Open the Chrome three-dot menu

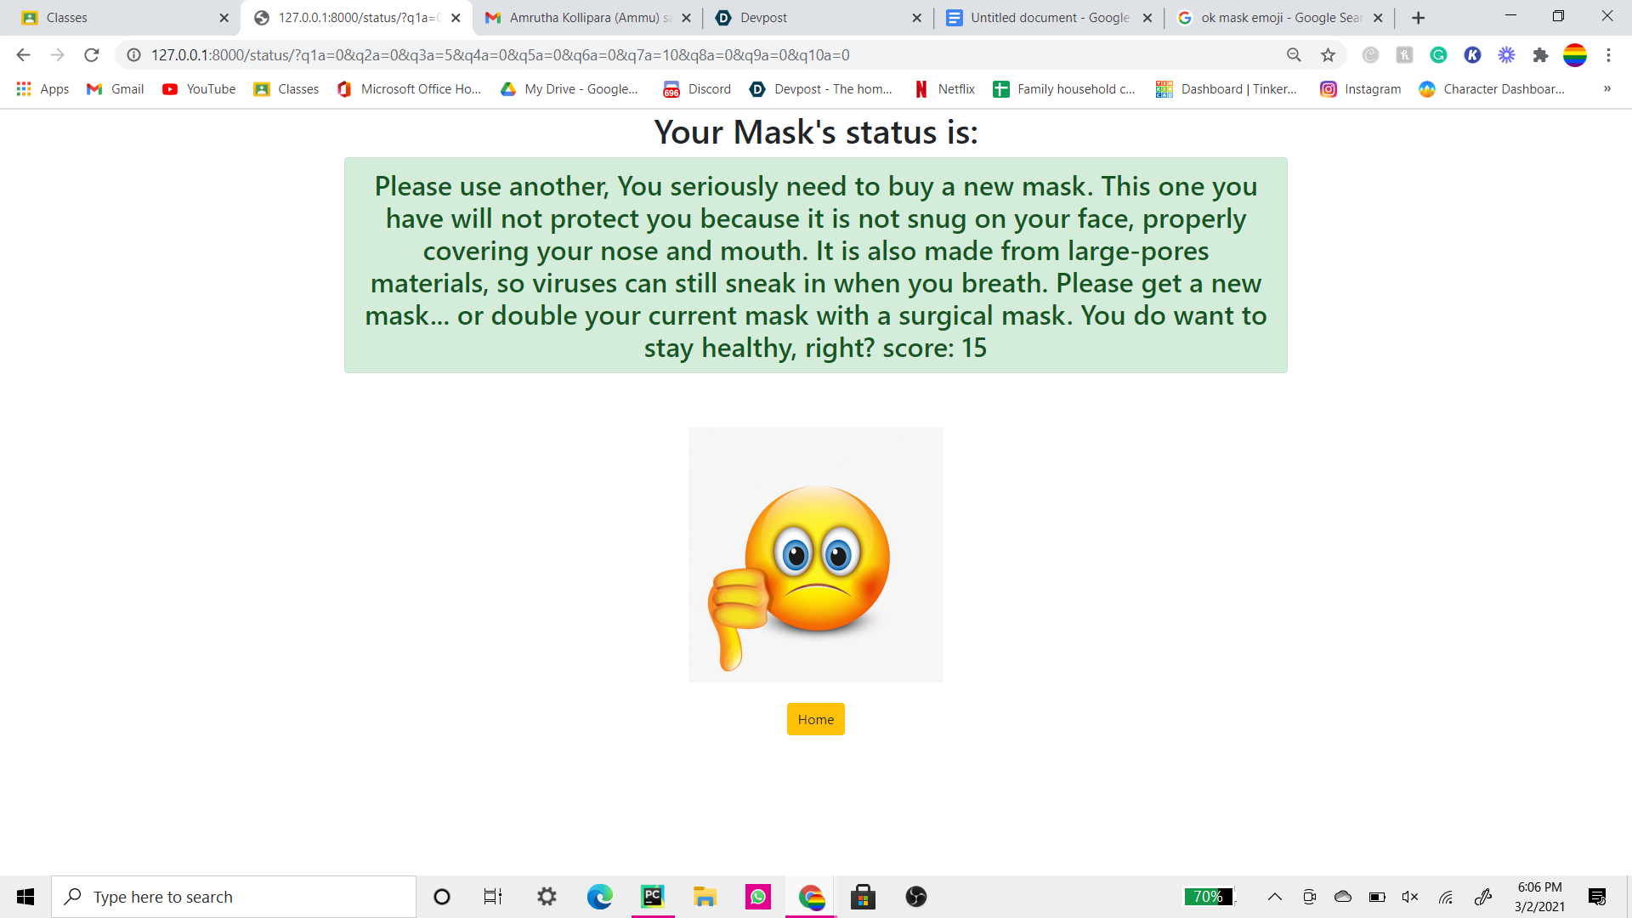(1608, 55)
